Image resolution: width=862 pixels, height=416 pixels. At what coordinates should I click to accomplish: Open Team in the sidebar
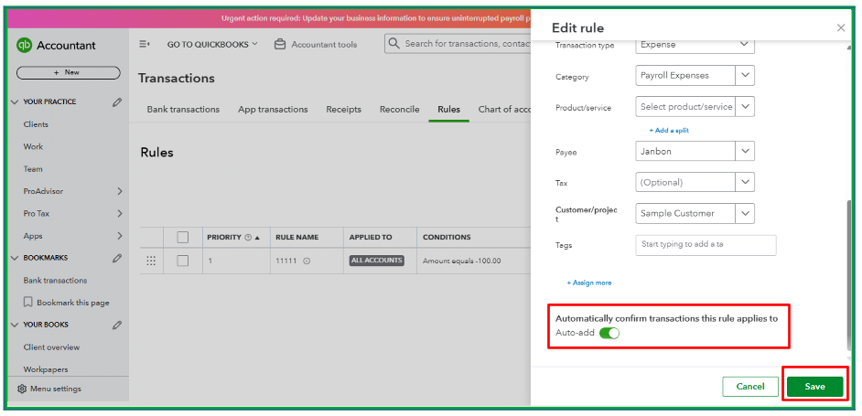pos(33,169)
